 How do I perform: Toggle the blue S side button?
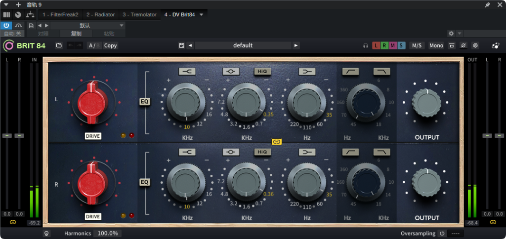401,45
